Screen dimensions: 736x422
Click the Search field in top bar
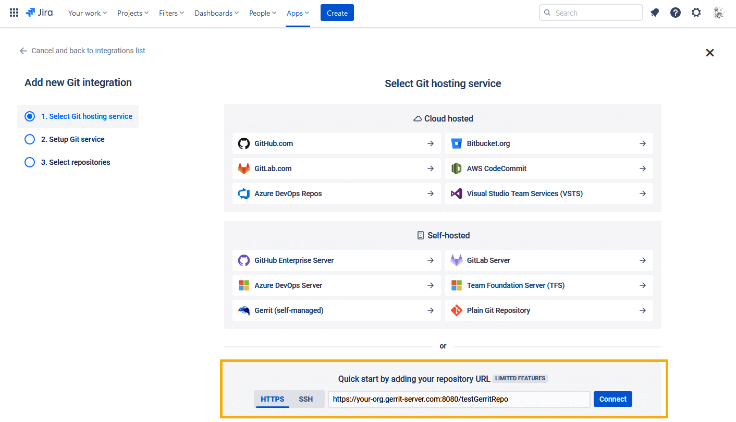coord(591,13)
